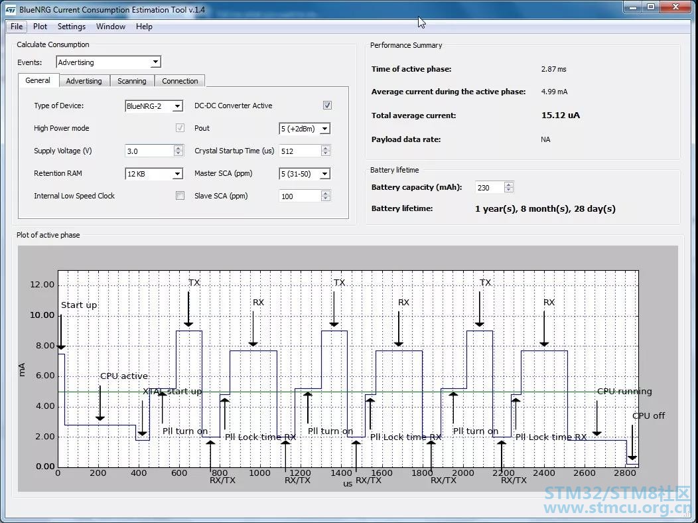Open the File menu
Image resolution: width=698 pixels, height=523 pixels.
click(17, 27)
